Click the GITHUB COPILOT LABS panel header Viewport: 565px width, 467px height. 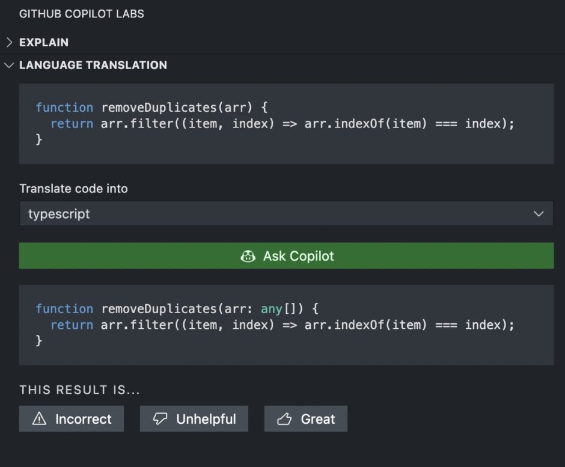(82, 13)
